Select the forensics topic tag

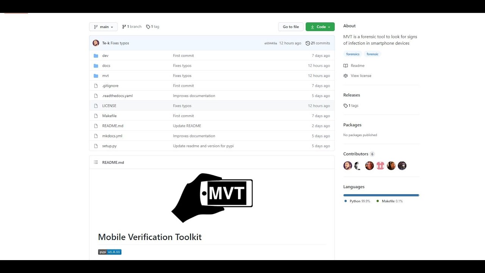coord(353,54)
